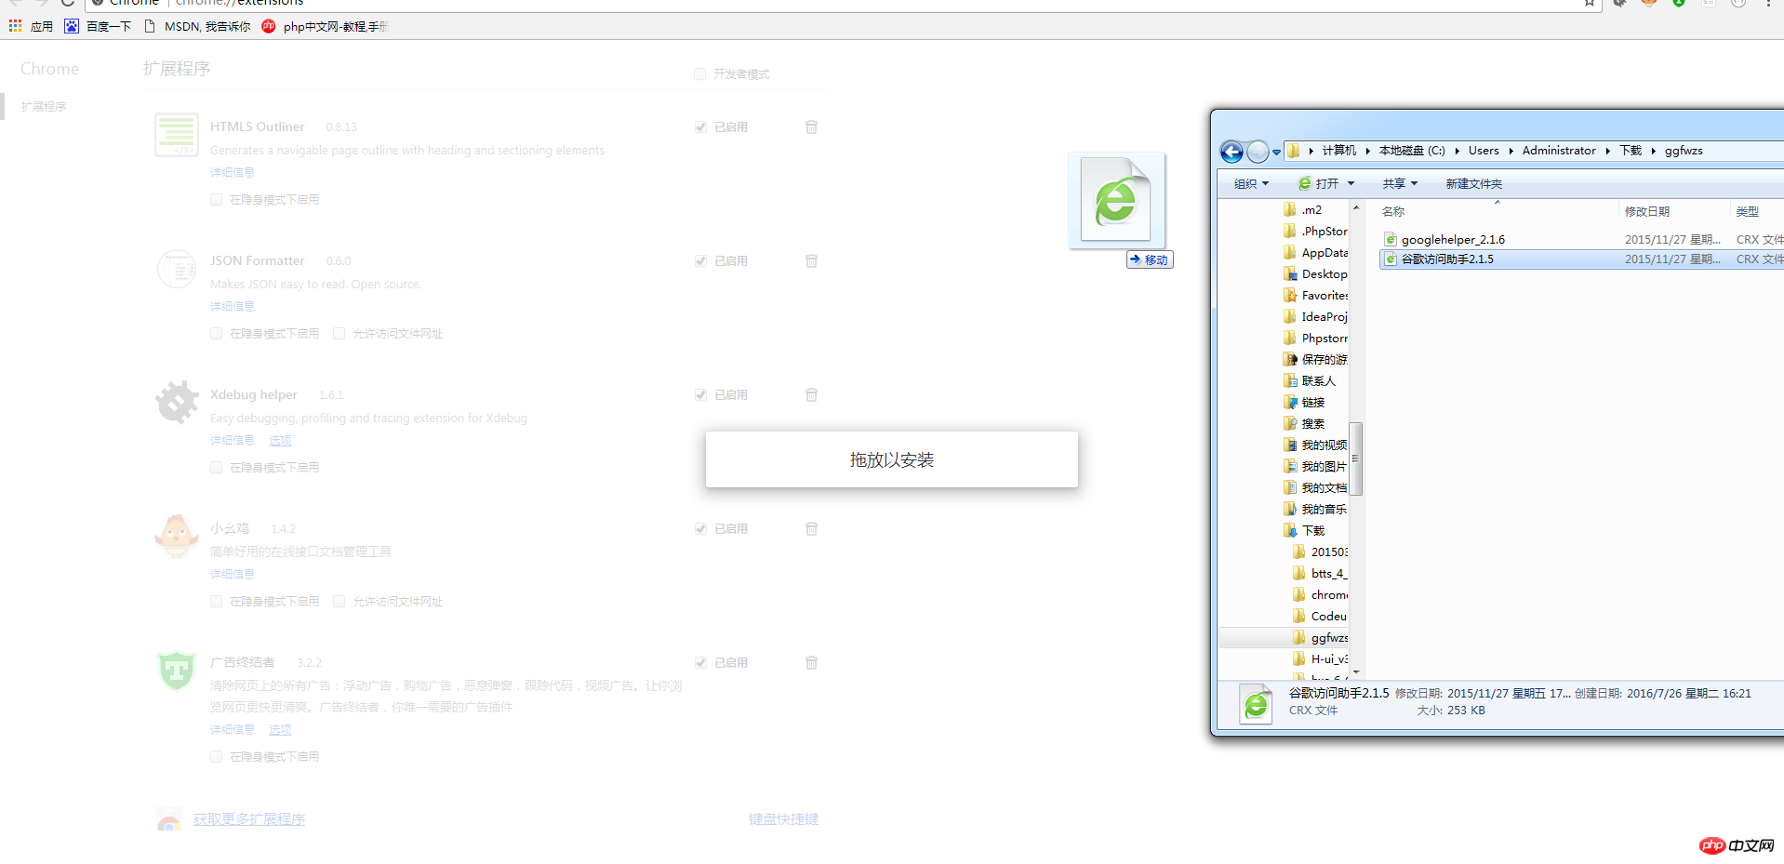This screenshot has height=864, width=1784.
Task: Expand breadcrumb arrow after Users
Action: point(1511,151)
